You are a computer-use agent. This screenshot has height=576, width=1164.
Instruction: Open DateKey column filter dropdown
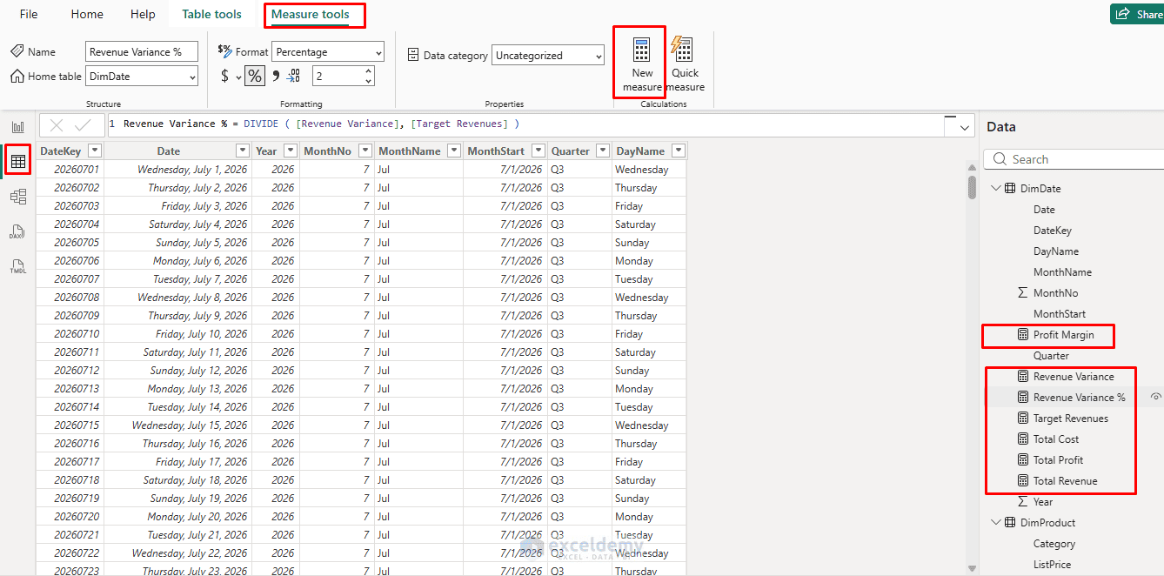click(95, 151)
